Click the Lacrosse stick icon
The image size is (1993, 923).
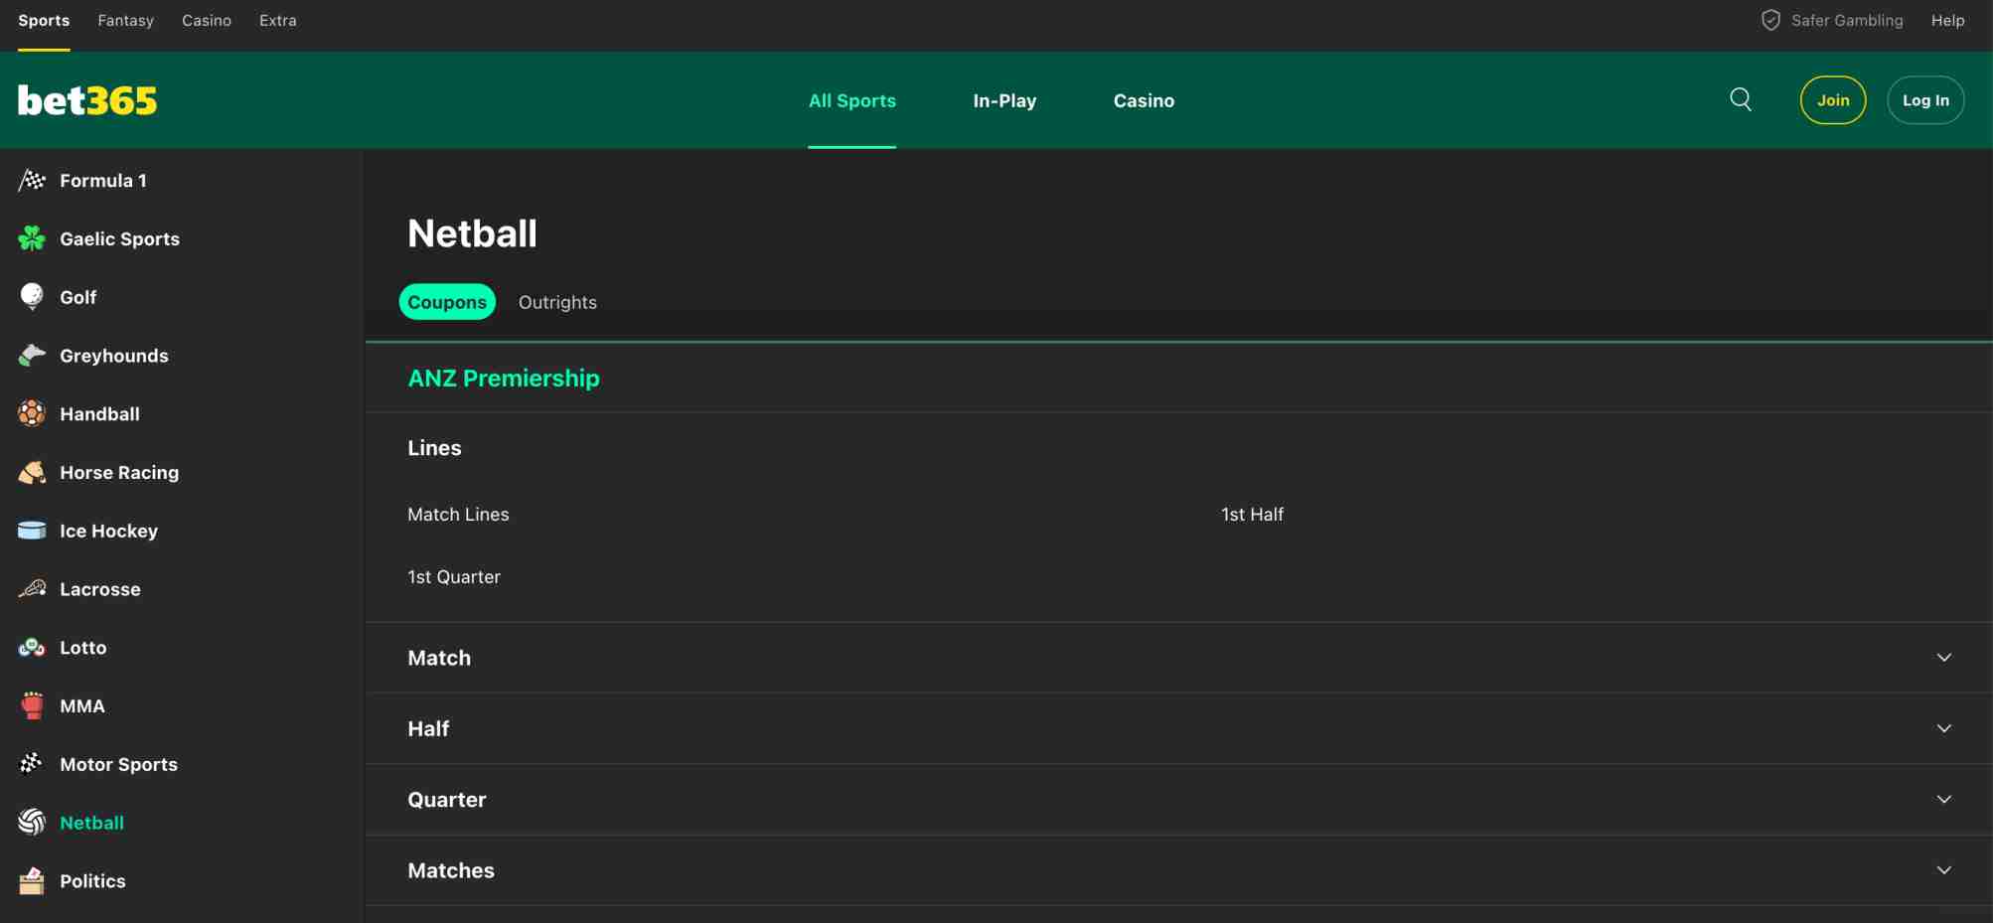coord(32,589)
